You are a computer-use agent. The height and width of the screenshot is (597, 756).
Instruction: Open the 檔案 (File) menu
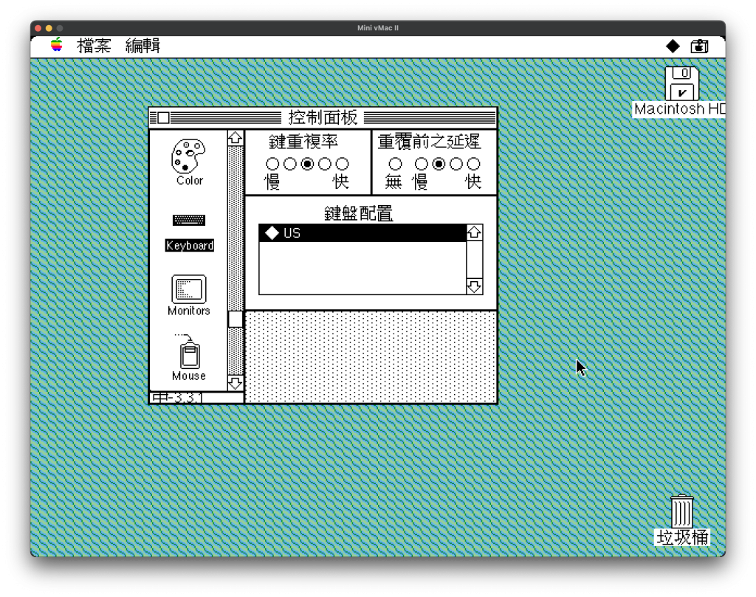click(94, 46)
